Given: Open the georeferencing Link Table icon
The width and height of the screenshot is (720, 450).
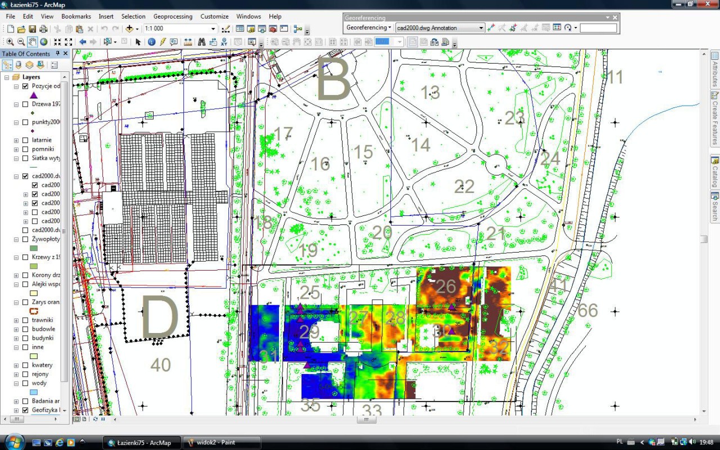Looking at the screenshot, I should (x=557, y=28).
